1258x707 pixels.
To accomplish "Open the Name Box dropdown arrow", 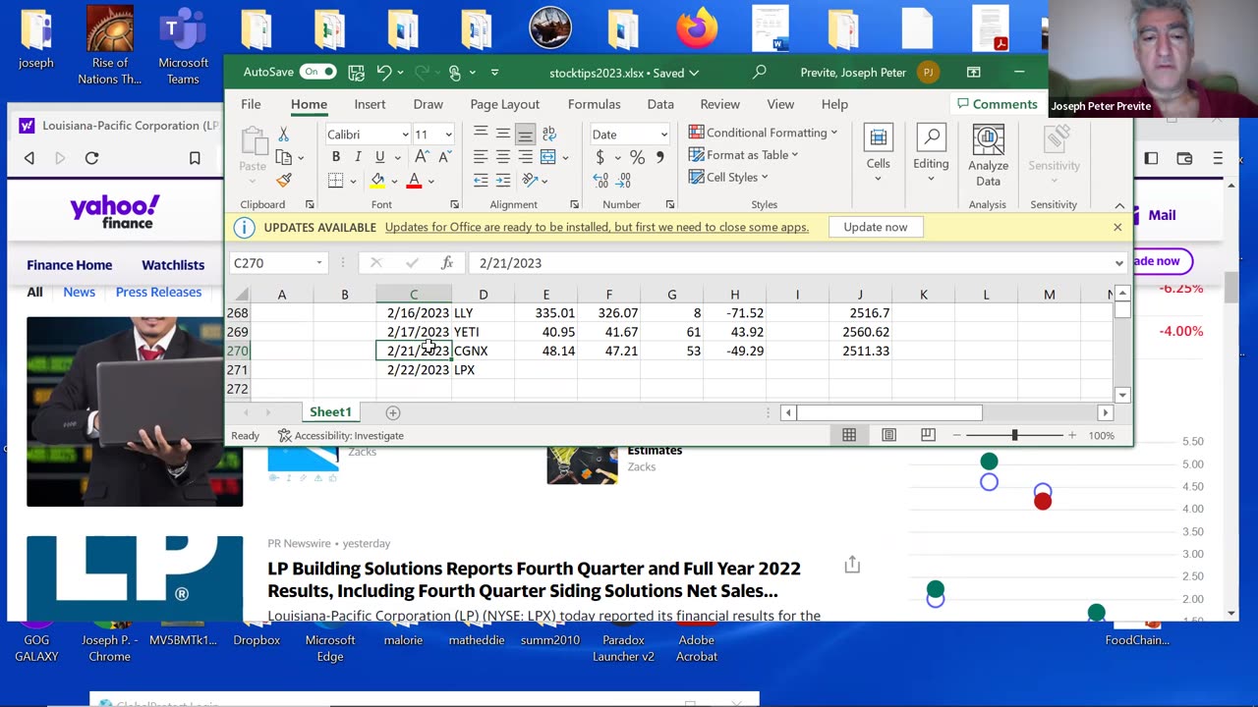I will [x=318, y=263].
